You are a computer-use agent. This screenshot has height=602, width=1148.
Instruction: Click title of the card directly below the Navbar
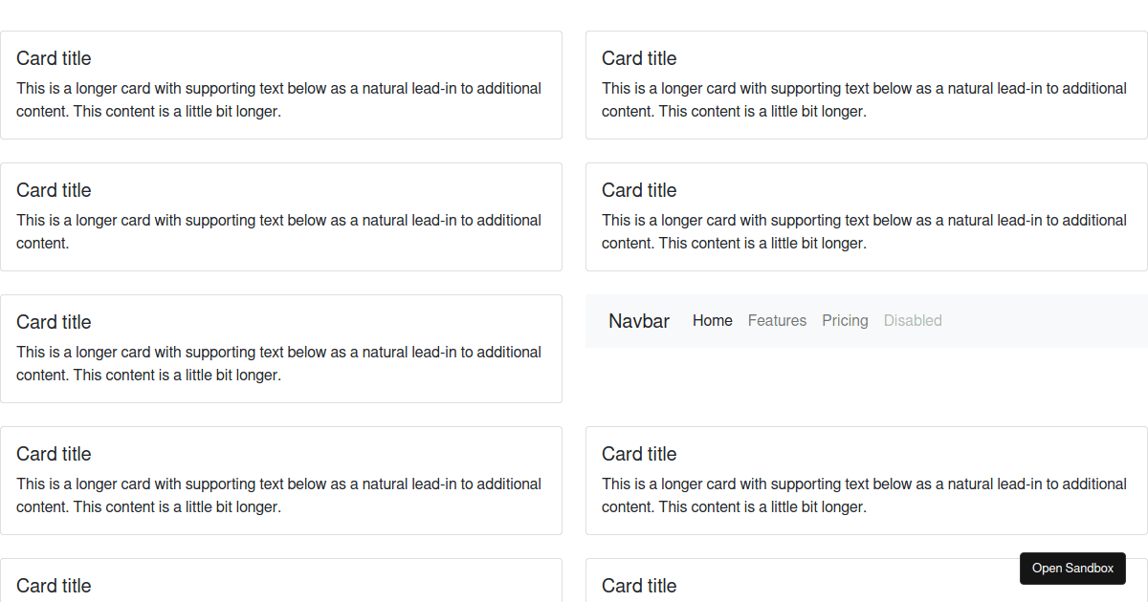(639, 454)
